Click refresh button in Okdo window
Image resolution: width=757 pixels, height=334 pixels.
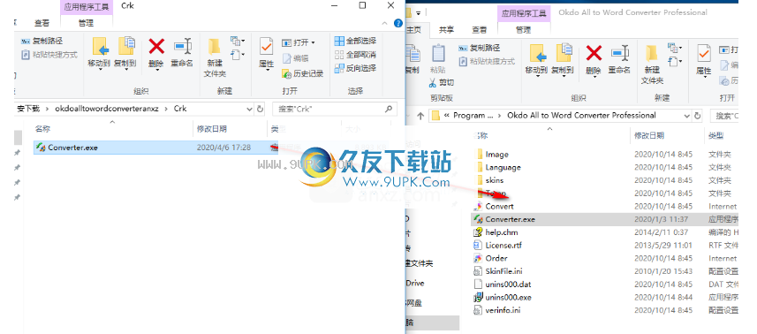click(x=698, y=116)
